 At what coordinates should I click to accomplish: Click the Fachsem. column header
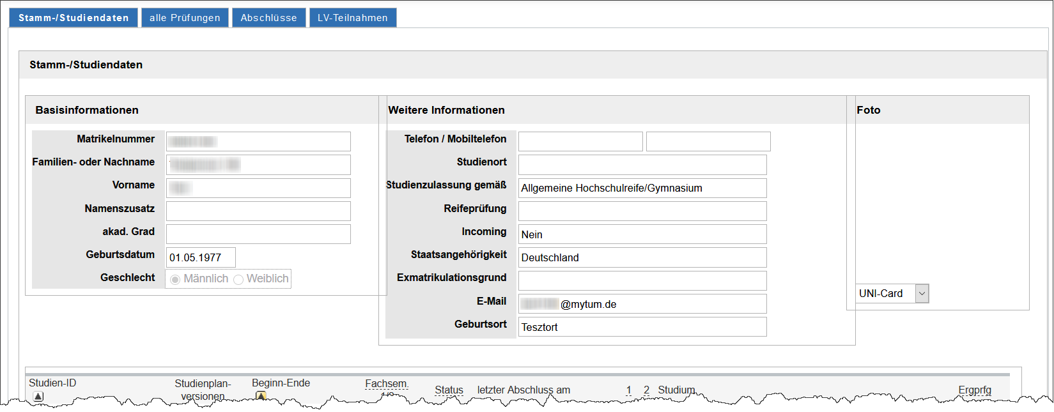[x=386, y=384]
